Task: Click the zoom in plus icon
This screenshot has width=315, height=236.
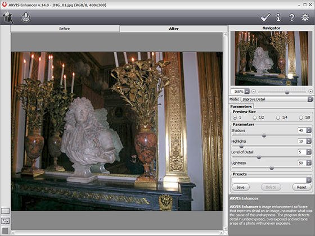Action: tap(310, 92)
